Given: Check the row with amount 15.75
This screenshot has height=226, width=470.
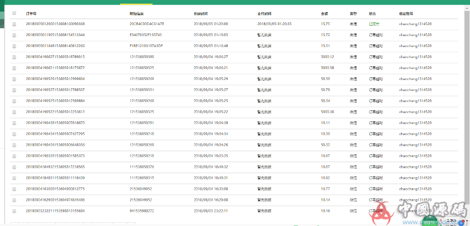Looking at the screenshot, I should [x=14, y=24].
